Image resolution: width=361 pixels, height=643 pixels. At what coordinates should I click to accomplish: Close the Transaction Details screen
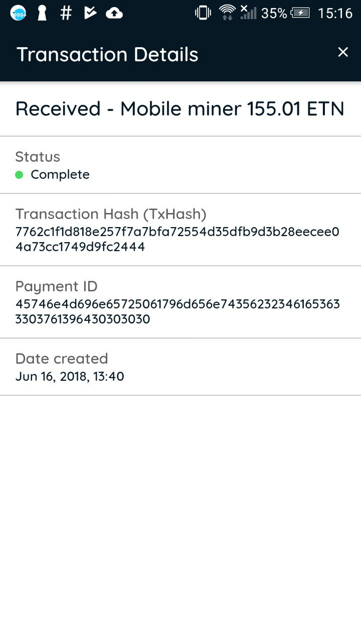[x=343, y=52]
